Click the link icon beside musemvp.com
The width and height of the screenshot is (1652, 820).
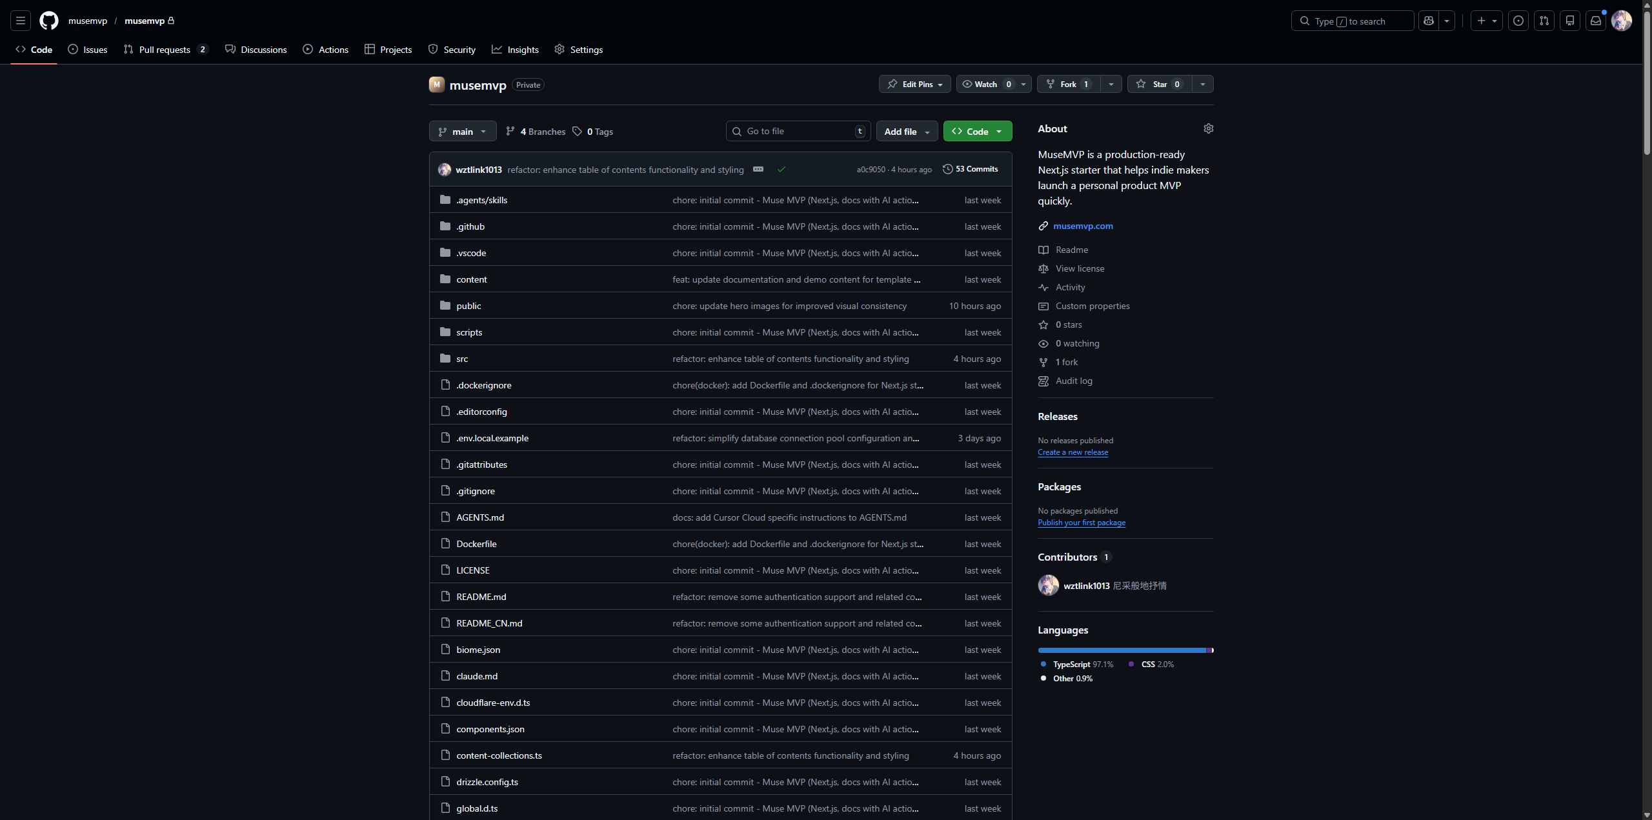coord(1043,226)
